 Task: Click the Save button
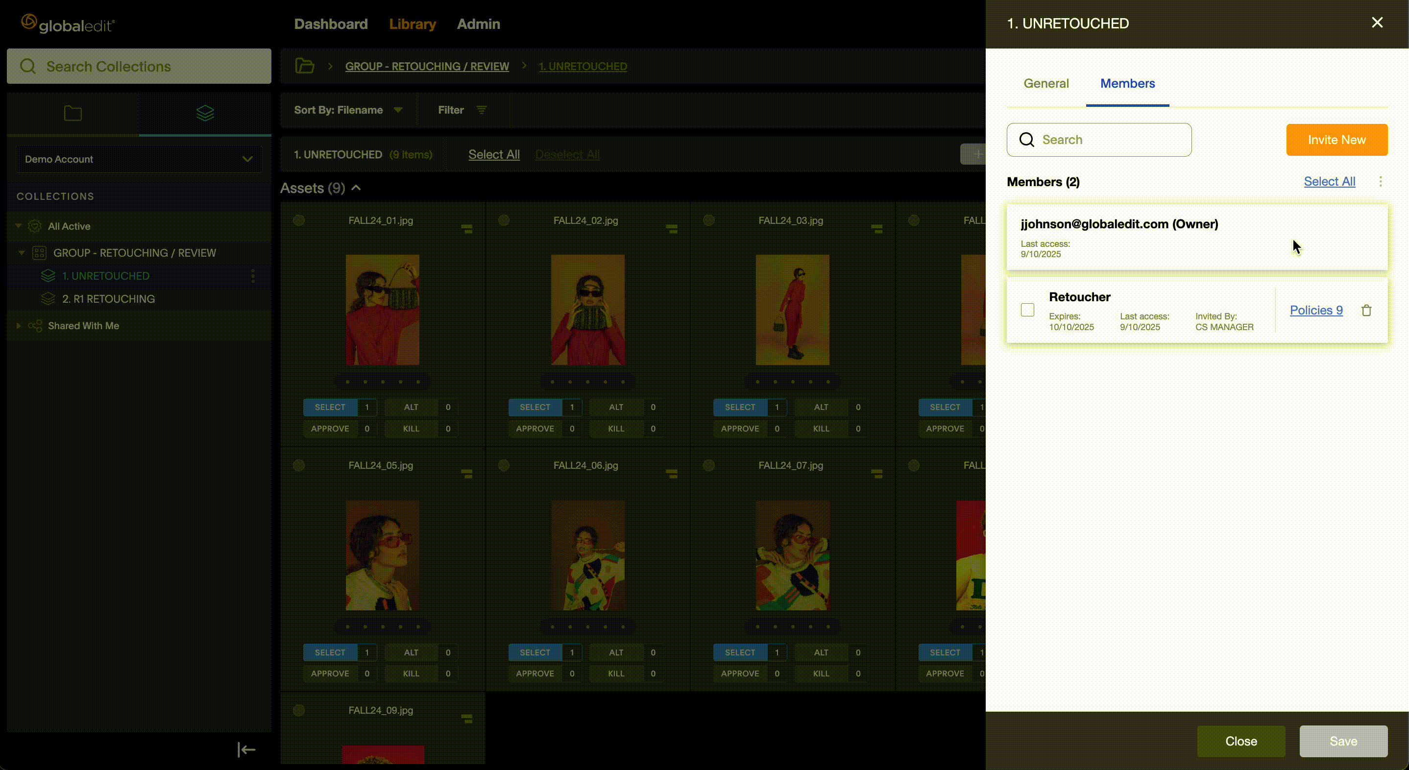point(1343,741)
